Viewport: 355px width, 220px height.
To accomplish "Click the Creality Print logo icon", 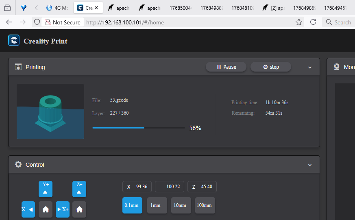I will coord(14,41).
